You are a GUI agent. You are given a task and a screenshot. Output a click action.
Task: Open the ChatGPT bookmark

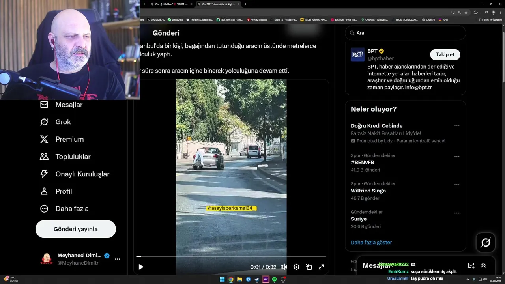click(x=428, y=19)
